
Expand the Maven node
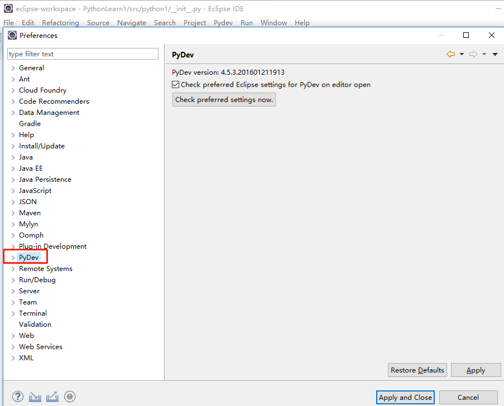pos(13,213)
